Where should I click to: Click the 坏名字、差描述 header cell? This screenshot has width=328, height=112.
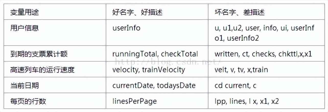point(240,12)
